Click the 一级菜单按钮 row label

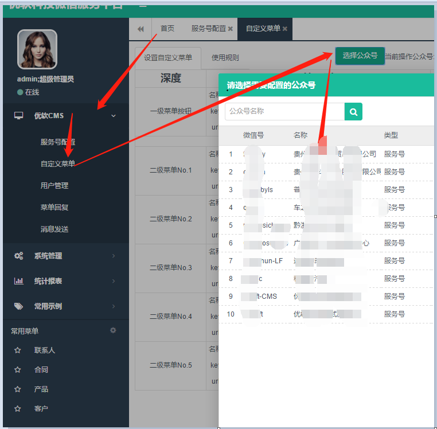click(x=170, y=111)
